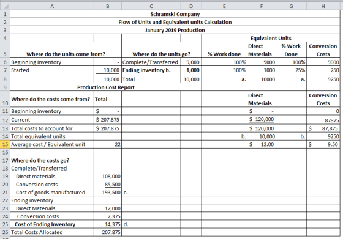Screen dimensions: 343x239
Task: Click 'Average cost / Equivalent unit' cell
Action: (x=52, y=144)
